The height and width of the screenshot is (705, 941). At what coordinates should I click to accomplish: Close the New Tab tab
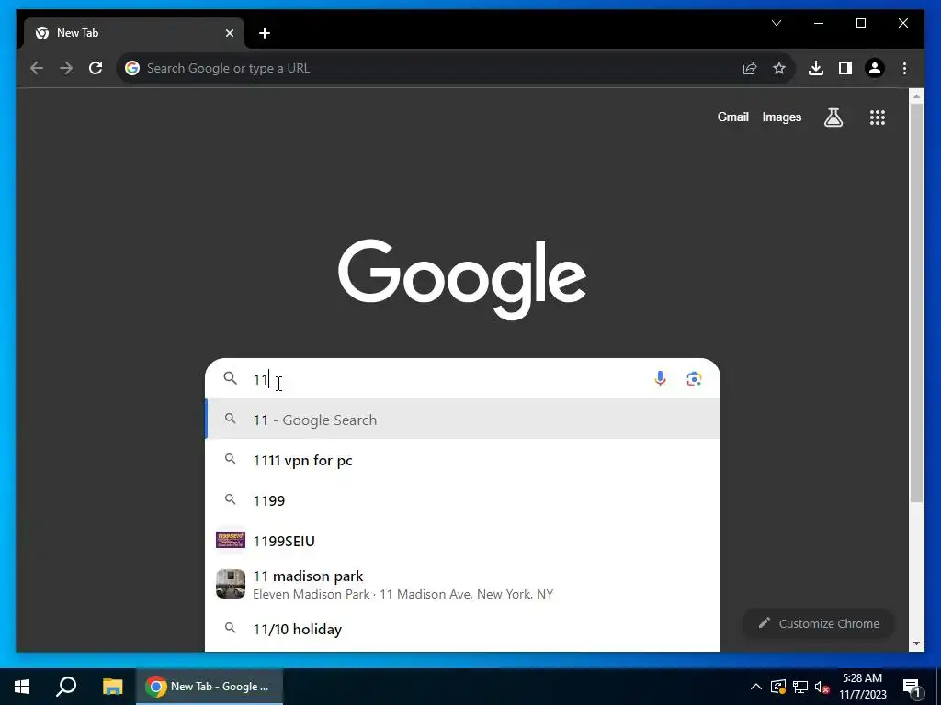(229, 33)
